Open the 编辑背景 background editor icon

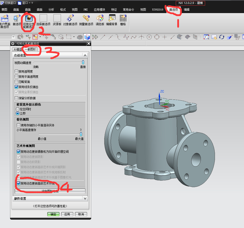click(112, 18)
